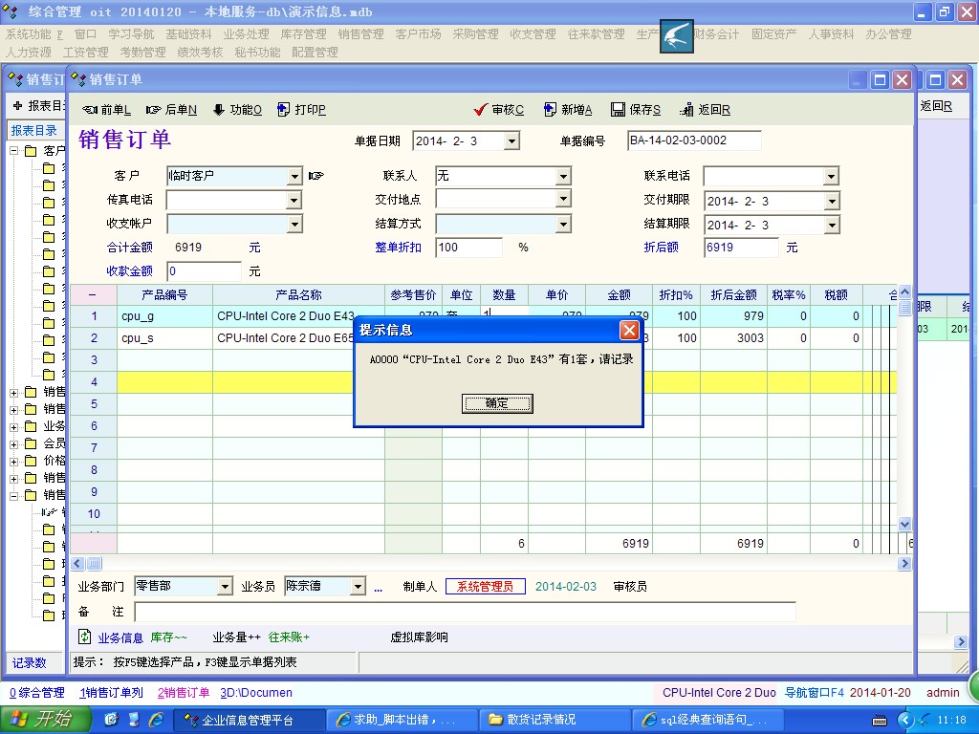Close the 提示信息 dialog with its X button
979x734 pixels.
[629, 331]
